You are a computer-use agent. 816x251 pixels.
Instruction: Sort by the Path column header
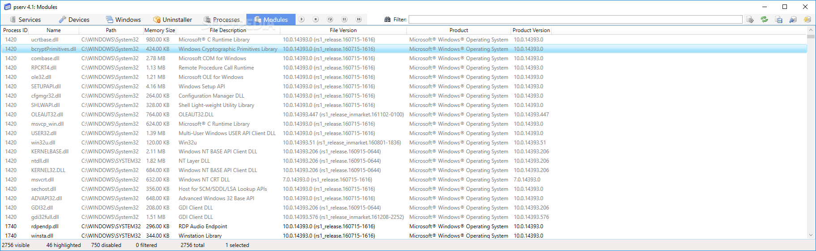coord(111,30)
